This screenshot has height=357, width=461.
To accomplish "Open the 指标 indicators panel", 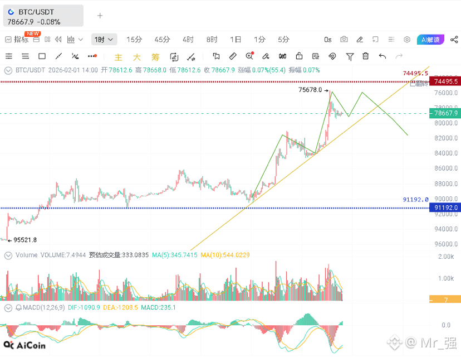I will coord(17,40).
